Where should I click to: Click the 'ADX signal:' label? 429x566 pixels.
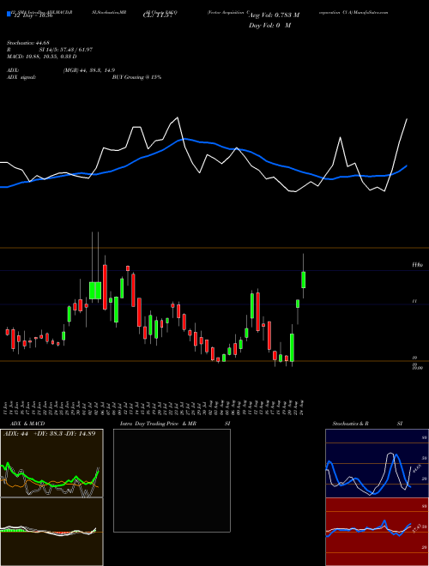tap(21, 77)
